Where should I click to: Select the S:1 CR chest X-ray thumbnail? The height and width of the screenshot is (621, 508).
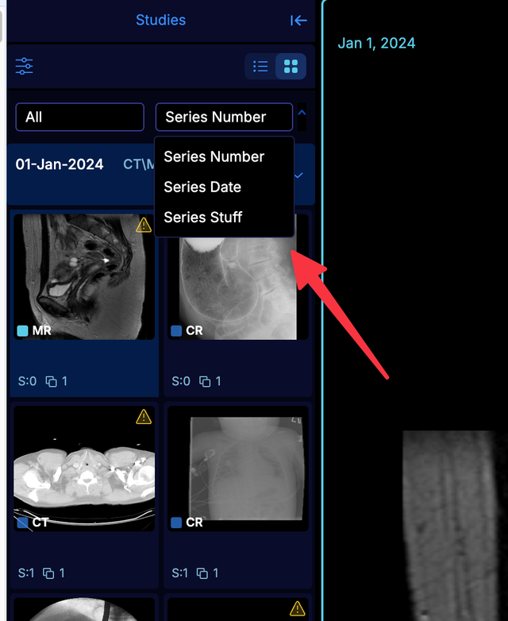point(238,468)
